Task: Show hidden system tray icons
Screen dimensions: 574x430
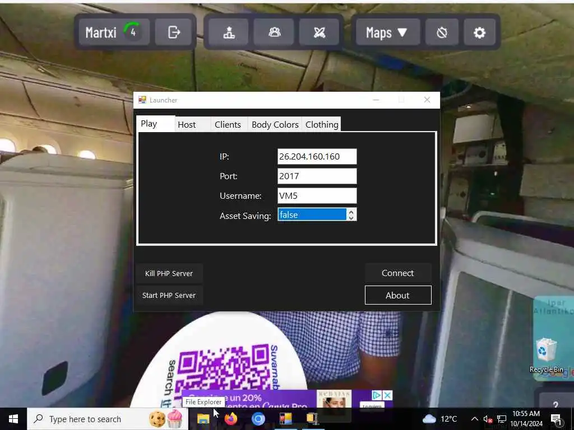Action: coord(474,419)
